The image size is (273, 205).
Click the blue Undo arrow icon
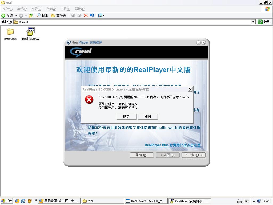92,15
